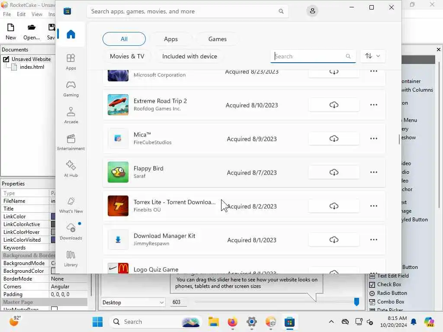The height and width of the screenshot is (332, 443).
Task: Open more options for Extreme Road Trip 2
Action: tap(373, 105)
